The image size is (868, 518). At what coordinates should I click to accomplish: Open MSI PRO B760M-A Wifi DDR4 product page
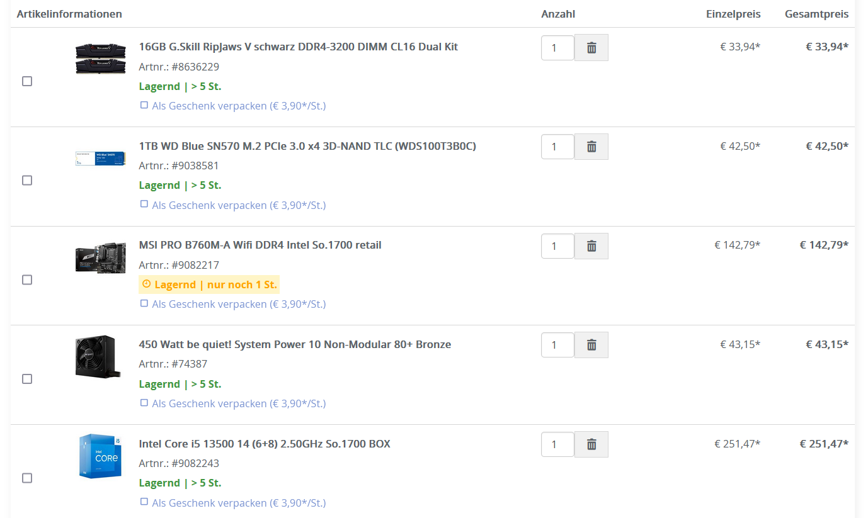pyautogui.click(x=260, y=245)
